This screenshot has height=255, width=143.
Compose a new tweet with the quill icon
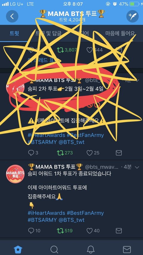point(133,16)
